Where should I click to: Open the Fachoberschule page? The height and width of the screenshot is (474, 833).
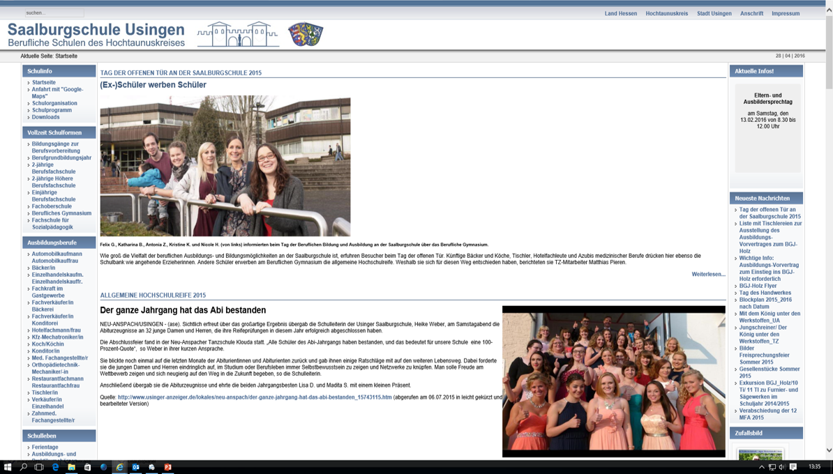52,206
